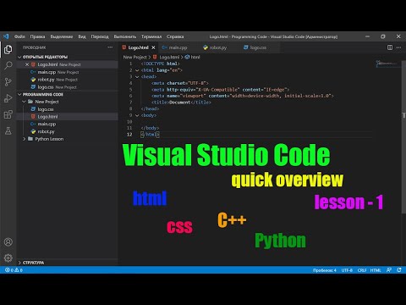Open the Правка menu
406x305 pixels.
pos(37,36)
